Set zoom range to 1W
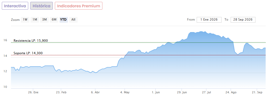The width and height of the screenshot is (268, 98). click(x=25, y=20)
